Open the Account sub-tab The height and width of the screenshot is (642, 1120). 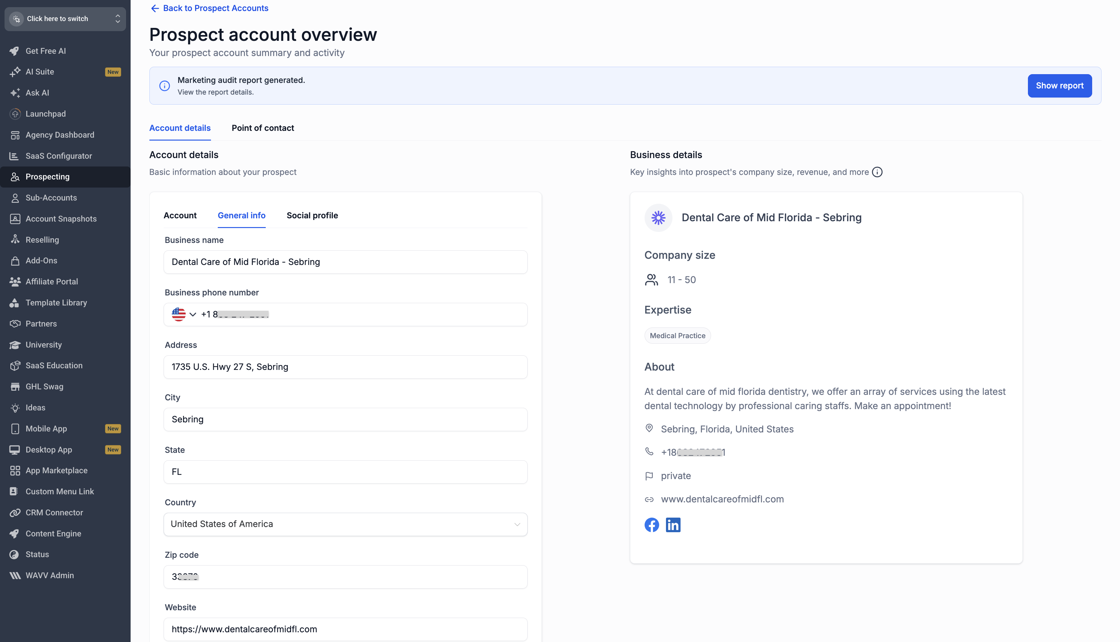[x=180, y=215]
